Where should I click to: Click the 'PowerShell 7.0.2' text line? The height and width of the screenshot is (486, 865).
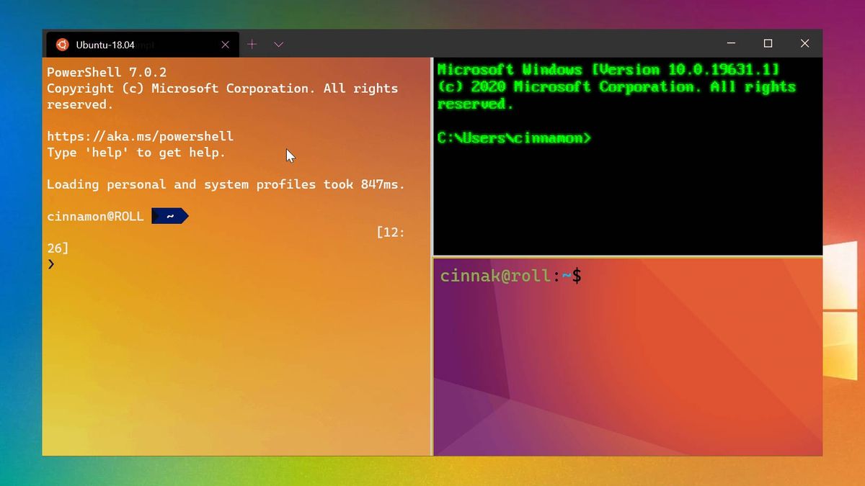pyautogui.click(x=107, y=73)
